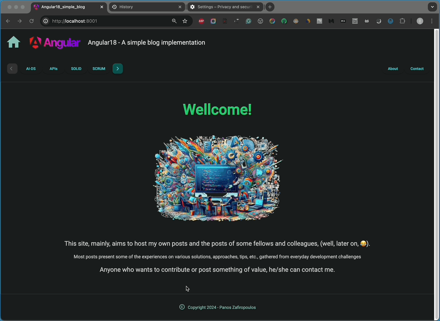The height and width of the screenshot is (321, 440).
Task: Click the green home icon
Action: 13,42
